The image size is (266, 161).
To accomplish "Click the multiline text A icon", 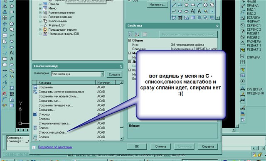I will click(12, 53).
